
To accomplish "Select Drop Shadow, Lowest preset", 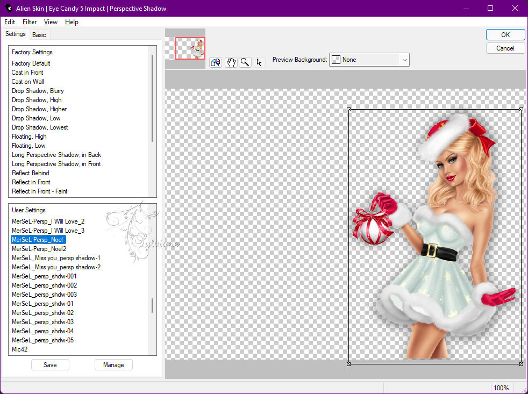I will pyautogui.click(x=40, y=127).
